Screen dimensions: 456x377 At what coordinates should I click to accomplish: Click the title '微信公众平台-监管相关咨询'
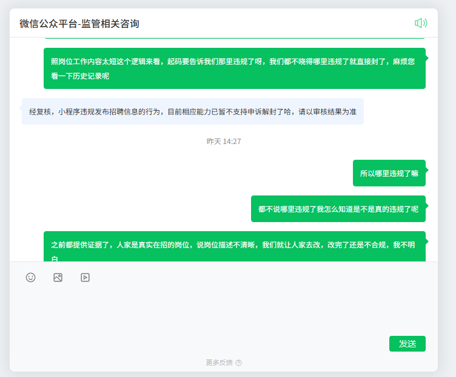point(79,24)
